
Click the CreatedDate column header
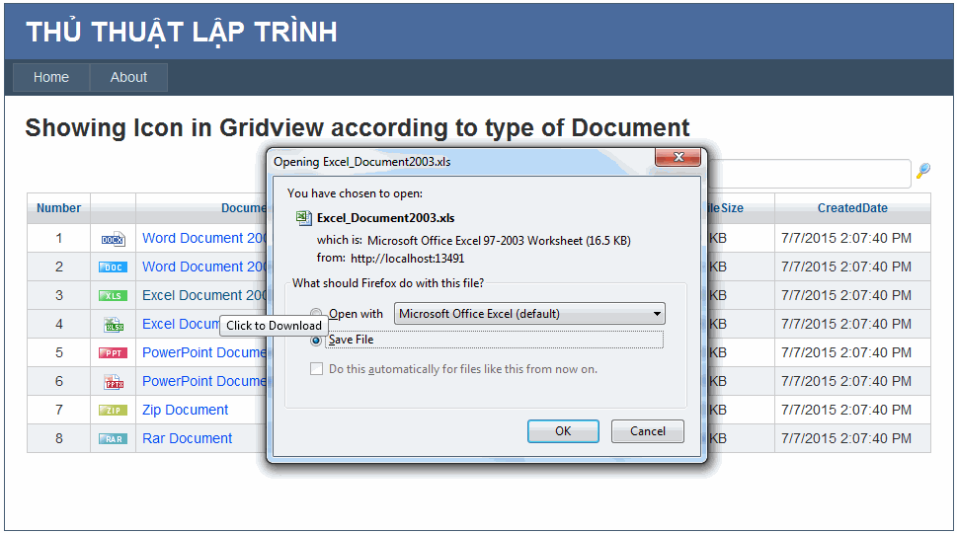pyautogui.click(x=852, y=208)
